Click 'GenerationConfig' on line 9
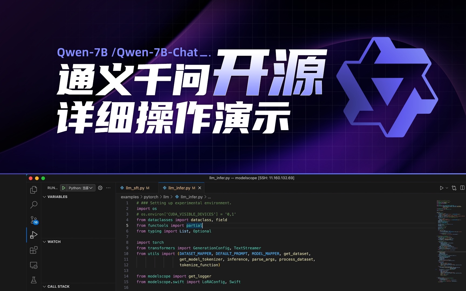Image resolution: width=466 pixels, height=291 pixels. point(212,248)
